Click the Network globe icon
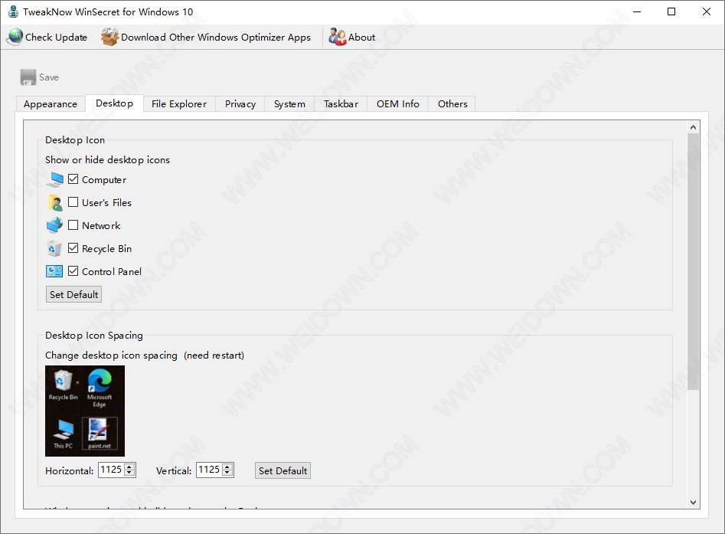This screenshot has width=725, height=534. pyautogui.click(x=54, y=225)
